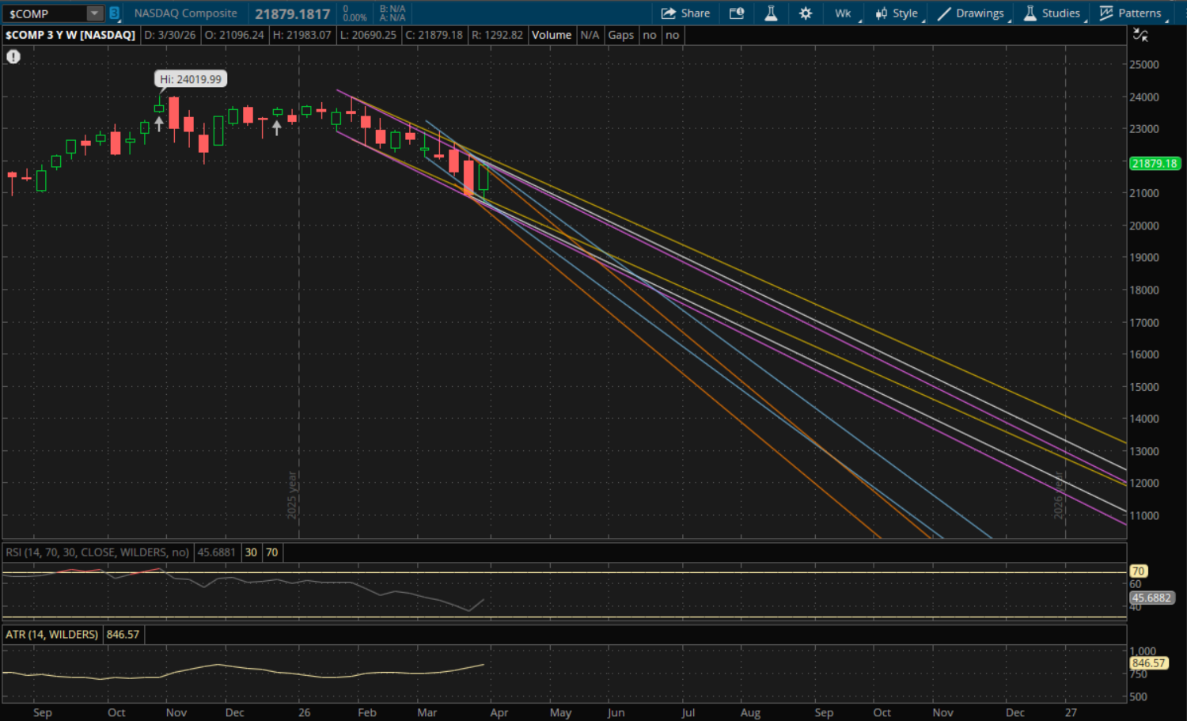
Task: Open the Wk timeframe dropdown
Action: 844,13
